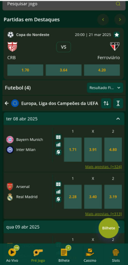128x265 pixels.
Task: Toggle notification bell for Bayern Munich match
Action: pos(58,152)
